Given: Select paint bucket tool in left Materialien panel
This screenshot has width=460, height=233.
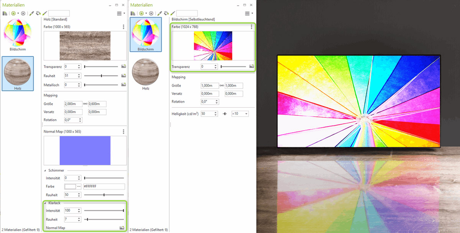Looking at the screenshot, I should tap(38, 13).
